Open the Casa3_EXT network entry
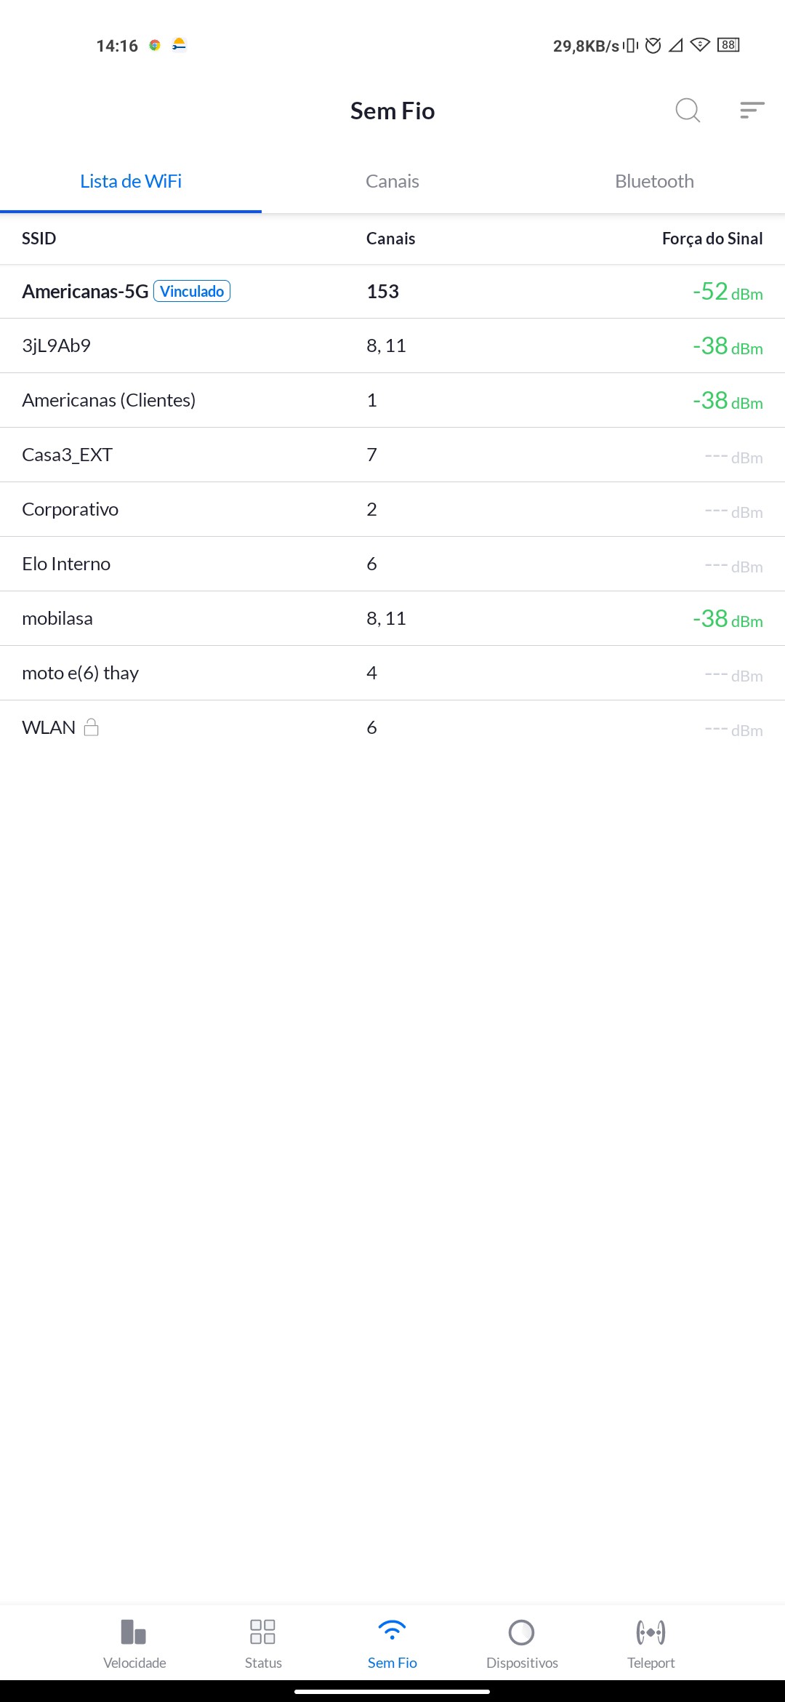This screenshot has width=785, height=1702. (x=67, y=455)
